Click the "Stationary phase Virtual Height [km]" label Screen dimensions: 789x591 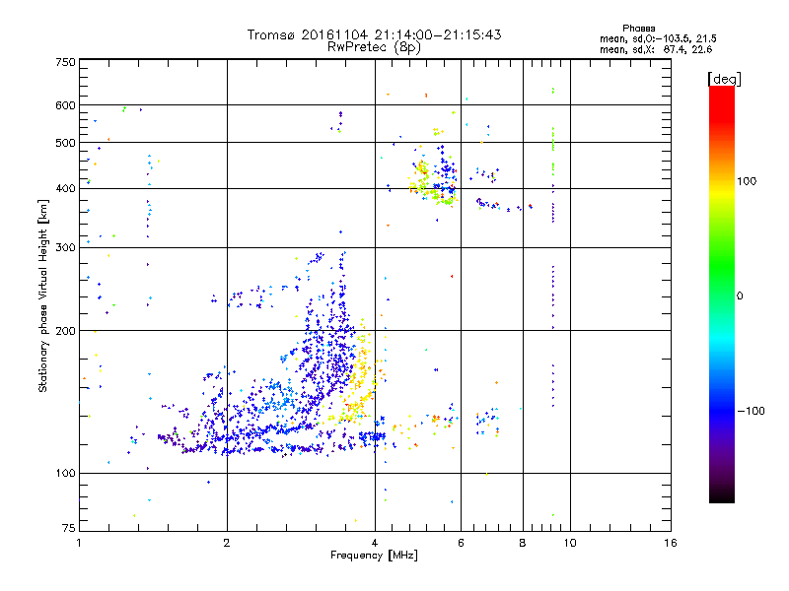[x=43, y=295]
